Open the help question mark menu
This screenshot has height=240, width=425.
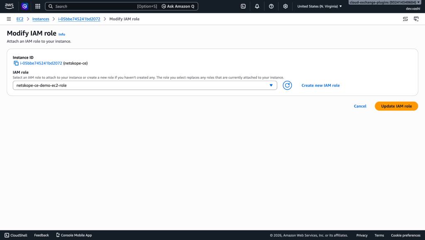pos(271,6)
